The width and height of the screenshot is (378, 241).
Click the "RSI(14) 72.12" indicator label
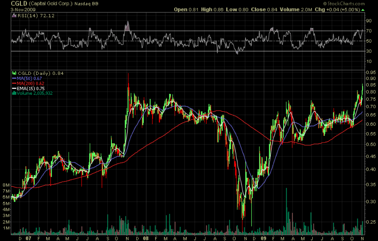[36, 16]
